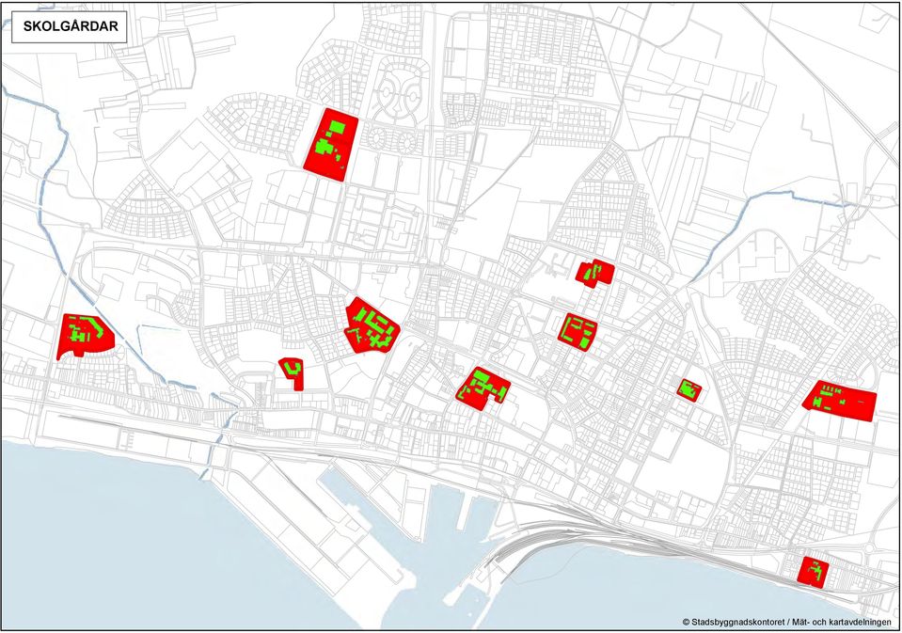Viewport: 902px width, 633px height.
Task: Select the northernmost red schoolyard polygon
Action: pos(331,145)
